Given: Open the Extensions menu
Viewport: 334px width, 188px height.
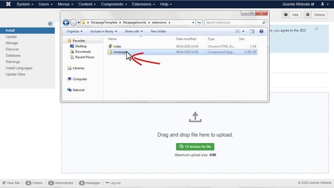Looking at the screenshot, I should 144,4.
